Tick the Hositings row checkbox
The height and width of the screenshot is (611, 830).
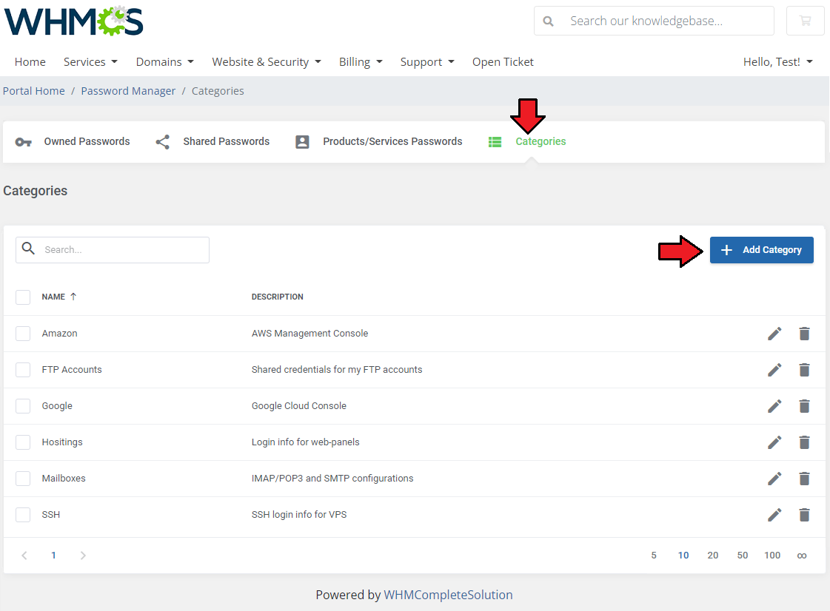23,442
